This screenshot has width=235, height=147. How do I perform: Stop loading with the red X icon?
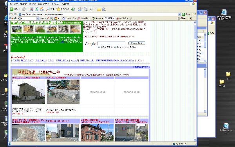31,9
